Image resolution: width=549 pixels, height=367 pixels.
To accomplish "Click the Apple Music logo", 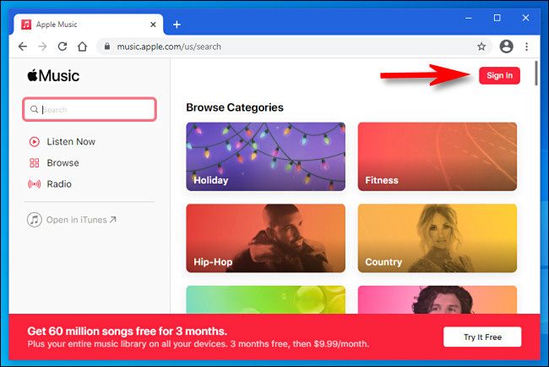I will pos(53,76).
